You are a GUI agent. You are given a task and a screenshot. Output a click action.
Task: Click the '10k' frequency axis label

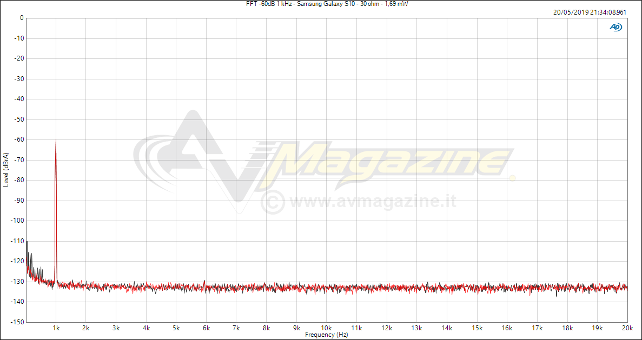[326, 328]
